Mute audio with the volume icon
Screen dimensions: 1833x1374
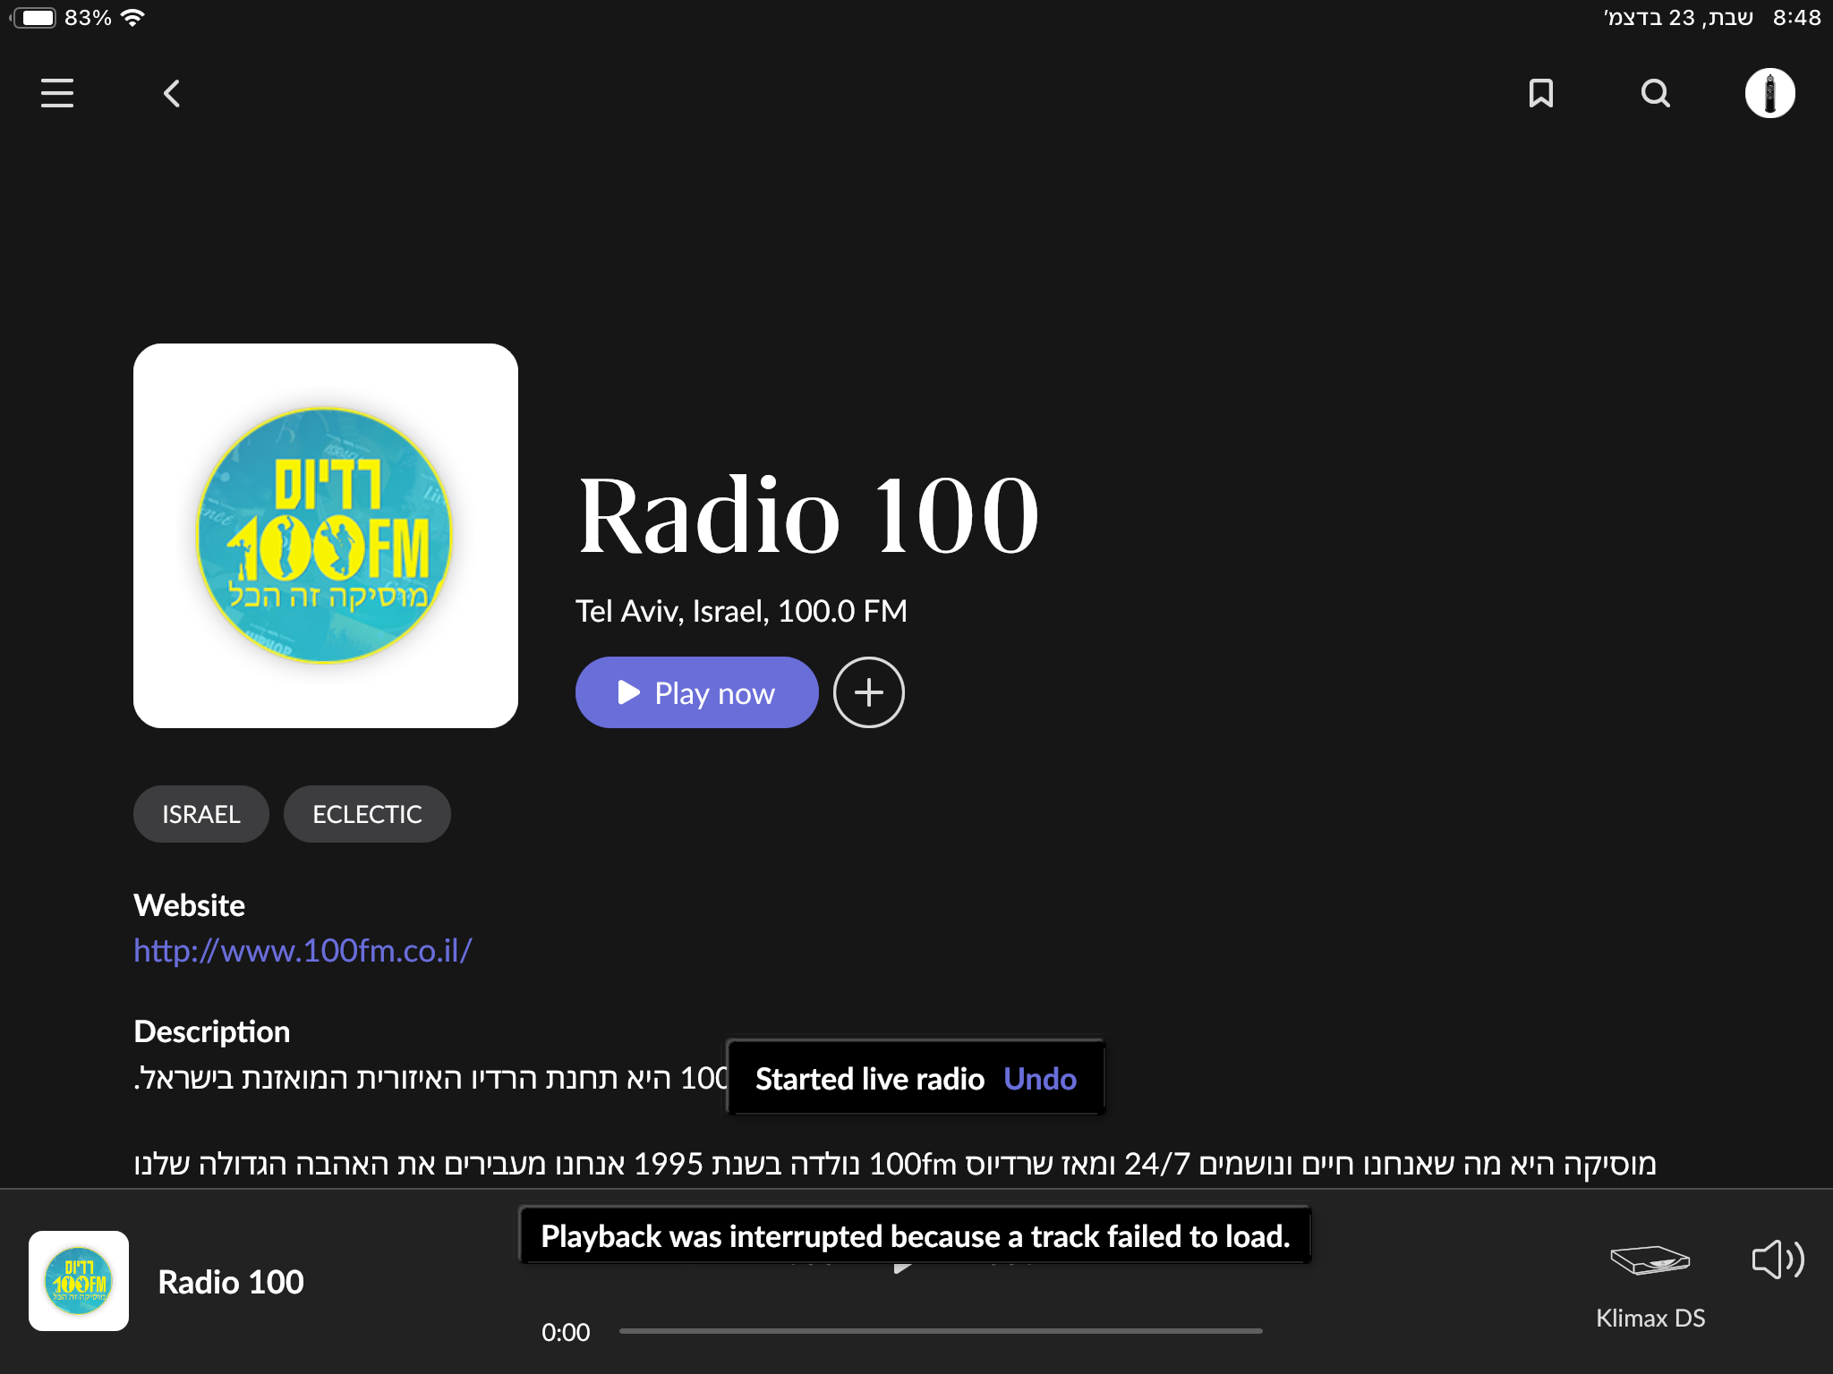[1776, 1260]
